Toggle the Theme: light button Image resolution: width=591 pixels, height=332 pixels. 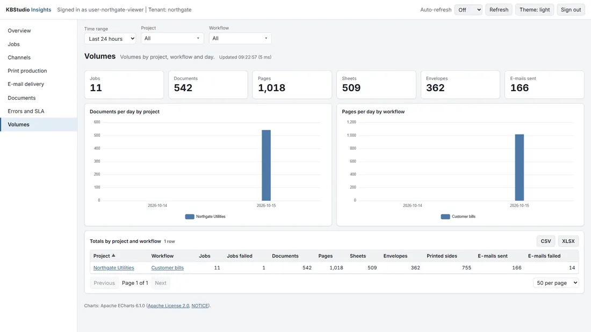coord(535,10)
